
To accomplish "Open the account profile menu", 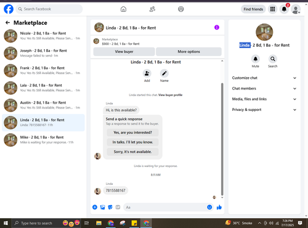I will click(296, 9).
